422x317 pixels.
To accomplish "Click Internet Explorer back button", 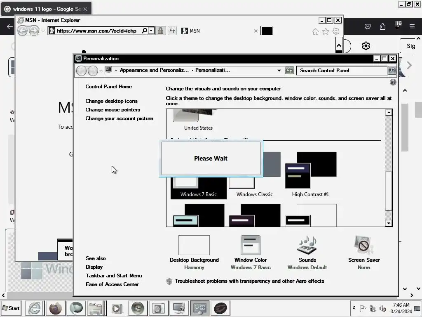I will coord(22,31).
